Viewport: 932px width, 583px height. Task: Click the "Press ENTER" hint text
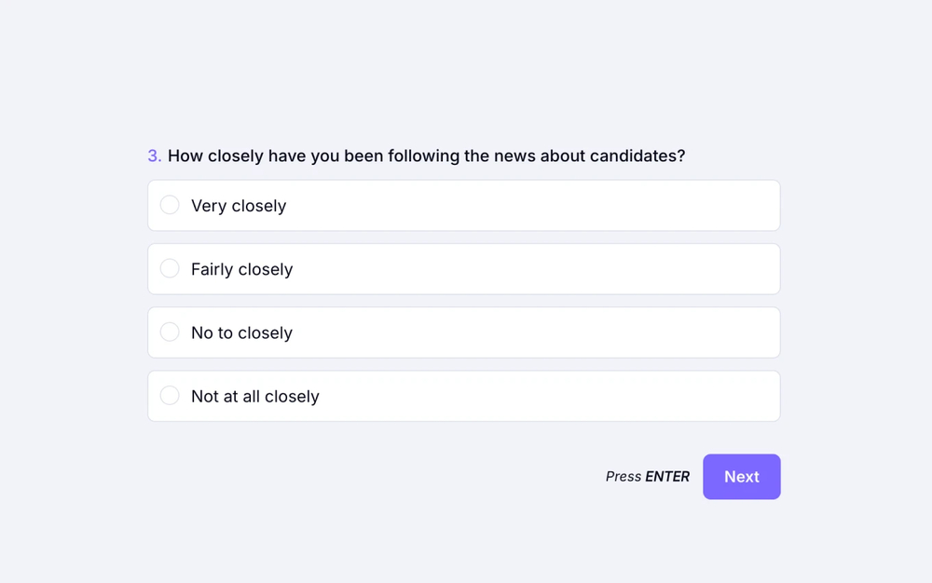click(647, 476)
